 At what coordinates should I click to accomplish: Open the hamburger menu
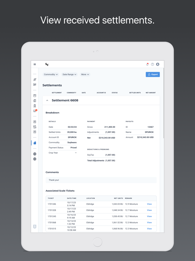coord(35,64)
